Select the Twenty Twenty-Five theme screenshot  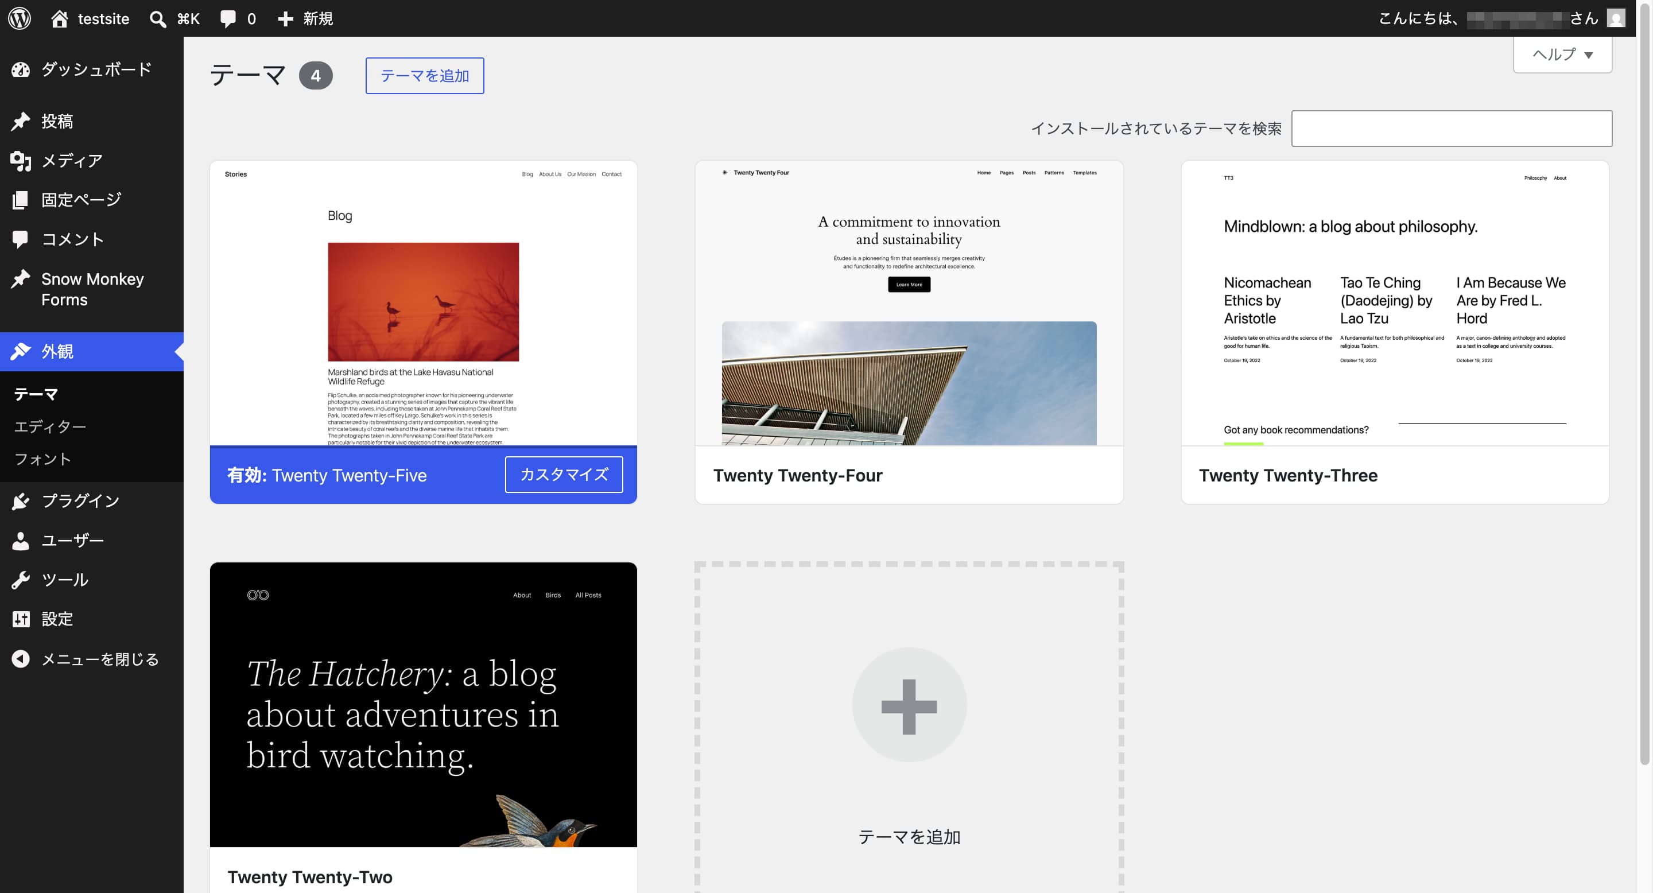(x=424, y=304)
